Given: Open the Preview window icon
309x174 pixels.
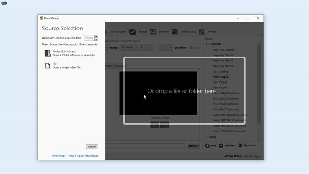Looking at the screenshot, I should (153, 32).
